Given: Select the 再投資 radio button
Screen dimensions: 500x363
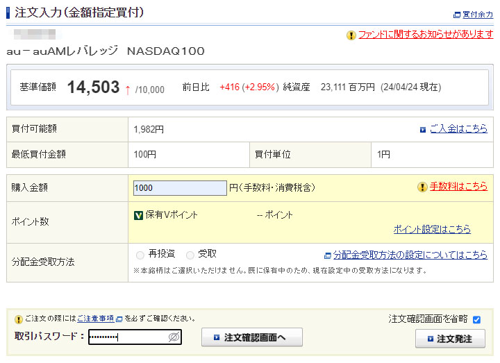Looking at the screenshot, I should [141, 255].
